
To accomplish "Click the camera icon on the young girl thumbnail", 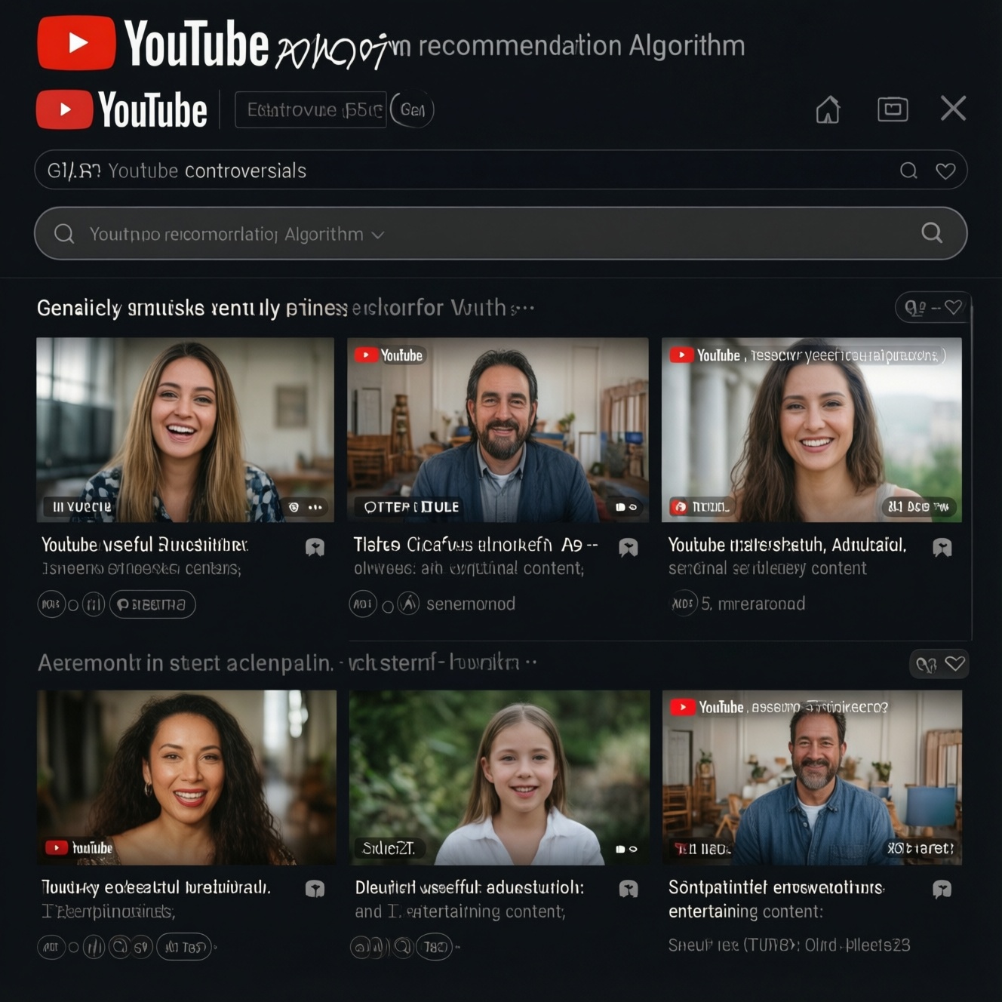I will click(620, 849).
